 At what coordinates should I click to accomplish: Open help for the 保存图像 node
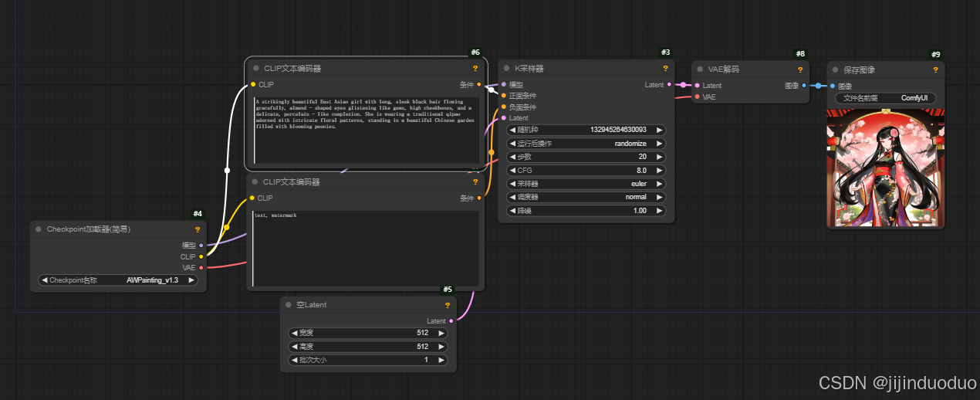[x=935, y=70]
